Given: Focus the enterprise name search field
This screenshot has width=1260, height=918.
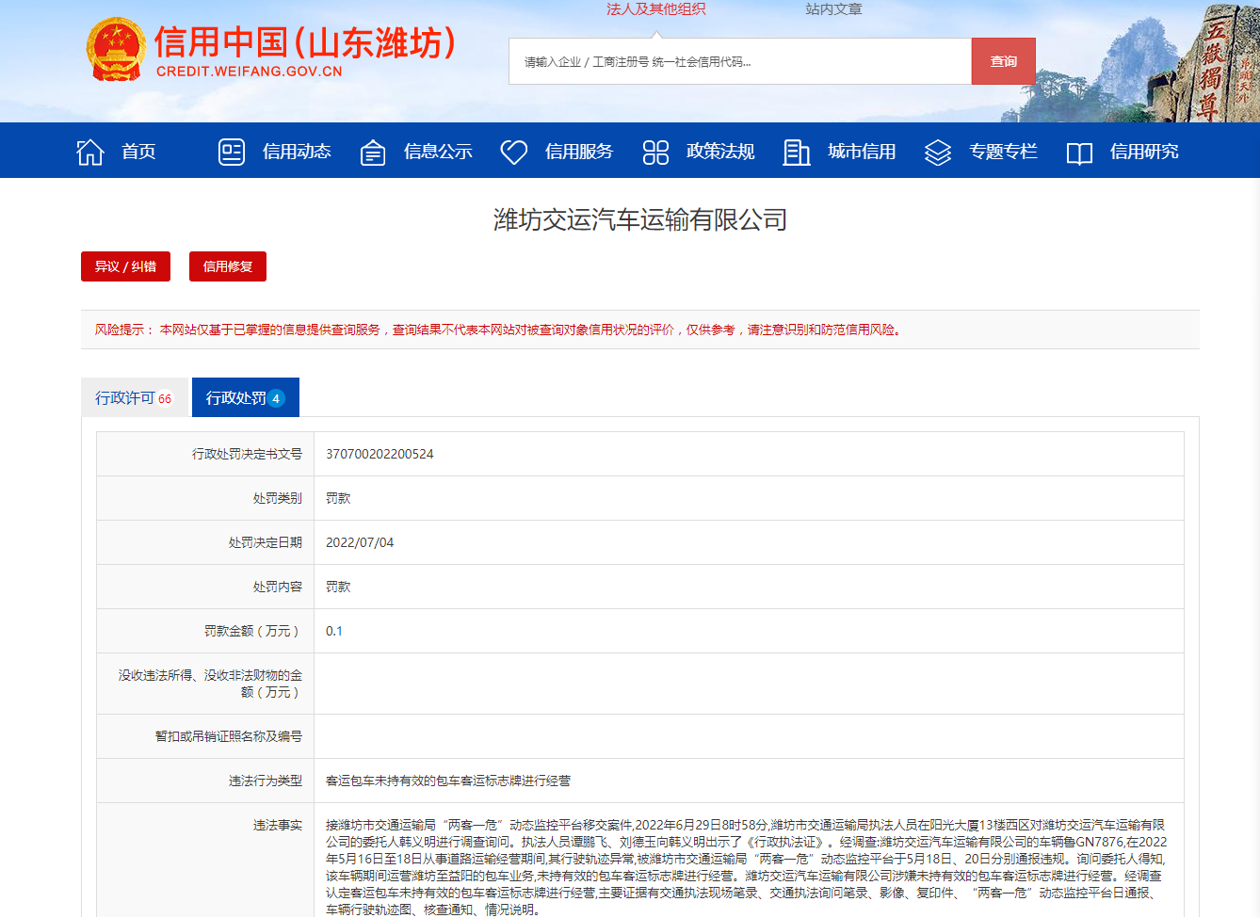Looking at the screenshot, I should pyautogui.click(x=740, y=61).
